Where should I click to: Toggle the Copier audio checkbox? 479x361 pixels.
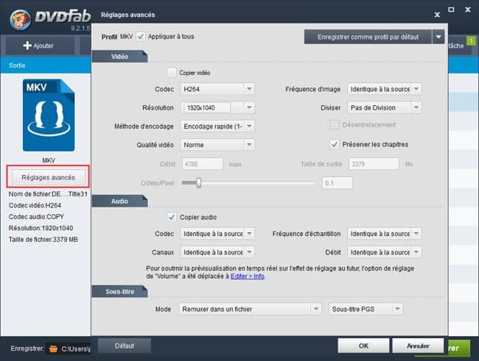pyautogui.click(x=172, y=217)
